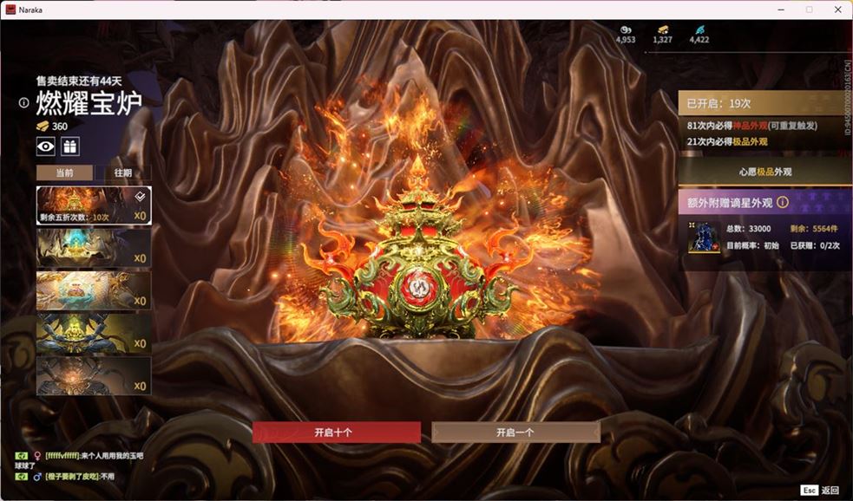Minimize the Naraka window
The image size is (853, 501).
point(781,10)
